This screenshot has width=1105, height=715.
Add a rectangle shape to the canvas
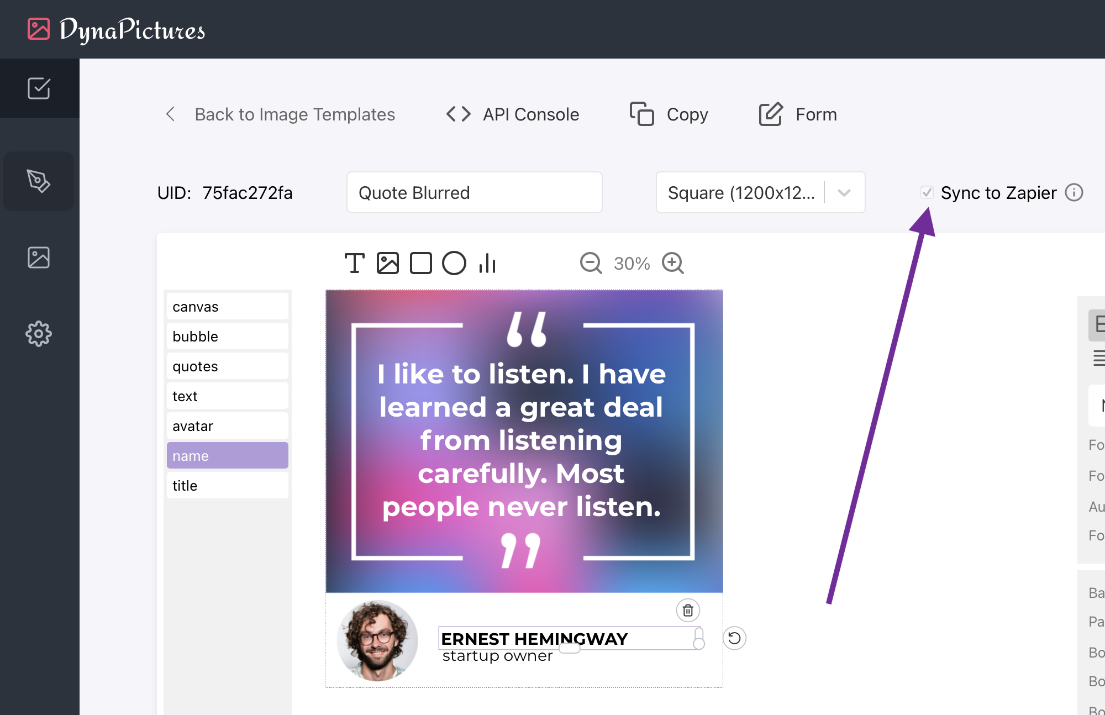pyautogui.click(x=422, y=264)
